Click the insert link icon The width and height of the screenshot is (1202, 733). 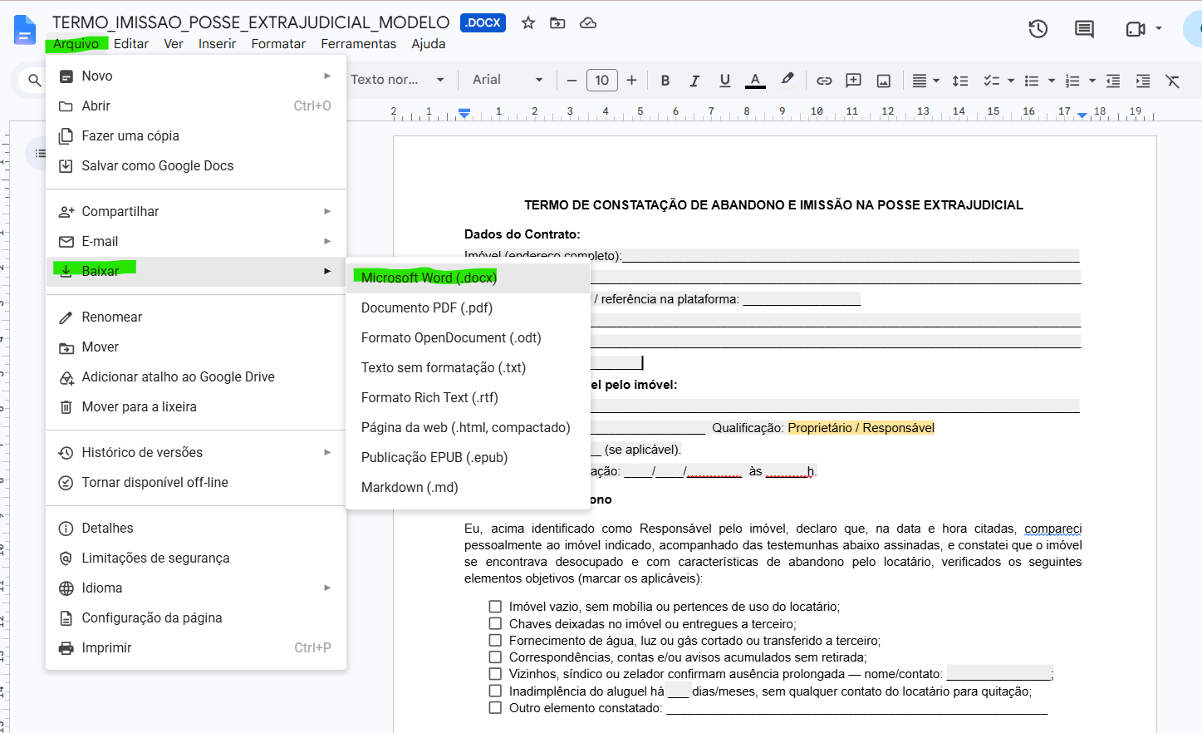pyautogui.click(x=824, y=81)
